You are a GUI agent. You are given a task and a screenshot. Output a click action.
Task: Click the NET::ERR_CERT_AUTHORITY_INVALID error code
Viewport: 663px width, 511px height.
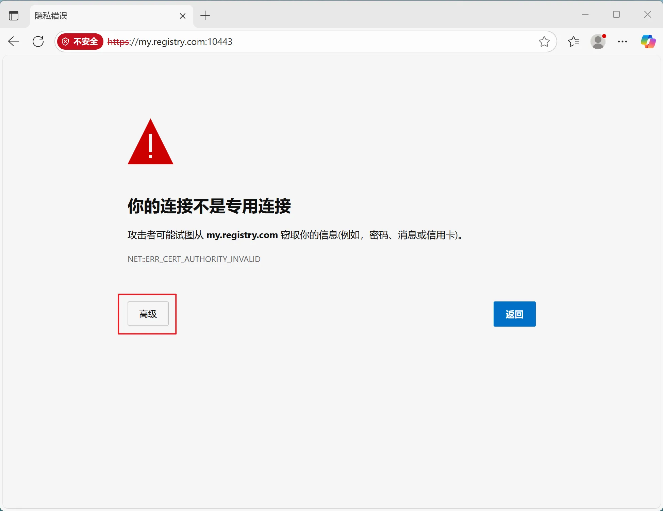coord(194,259)
